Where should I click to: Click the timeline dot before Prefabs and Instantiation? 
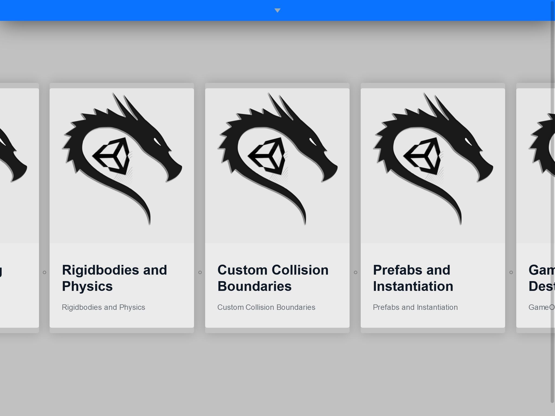(x=356, y=272)
